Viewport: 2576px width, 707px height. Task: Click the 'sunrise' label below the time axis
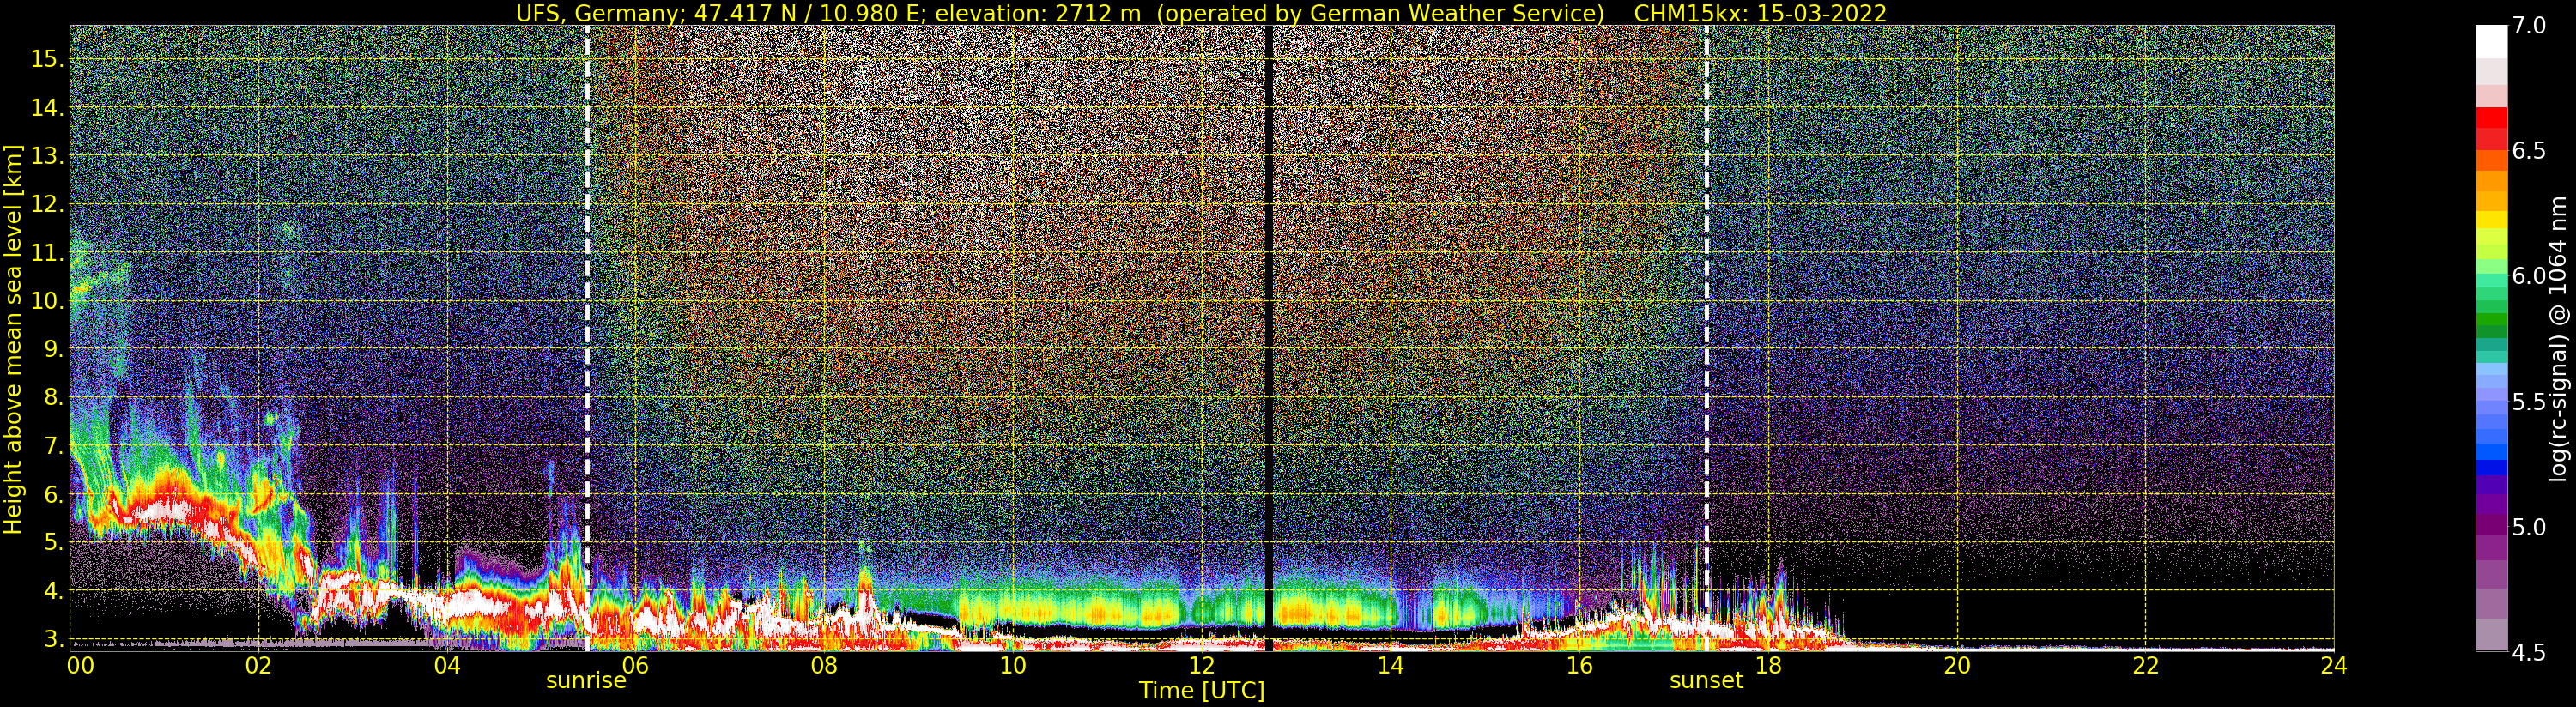[586, 681]
